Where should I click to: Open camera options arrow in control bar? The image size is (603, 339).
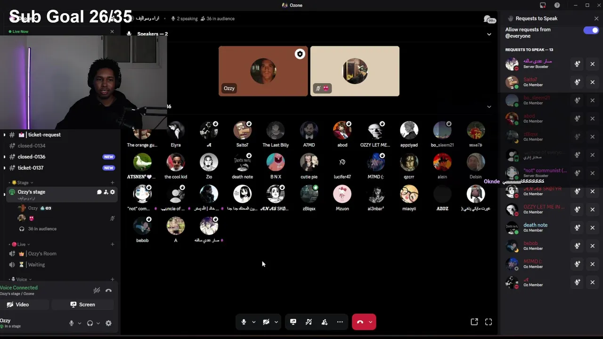276,322
